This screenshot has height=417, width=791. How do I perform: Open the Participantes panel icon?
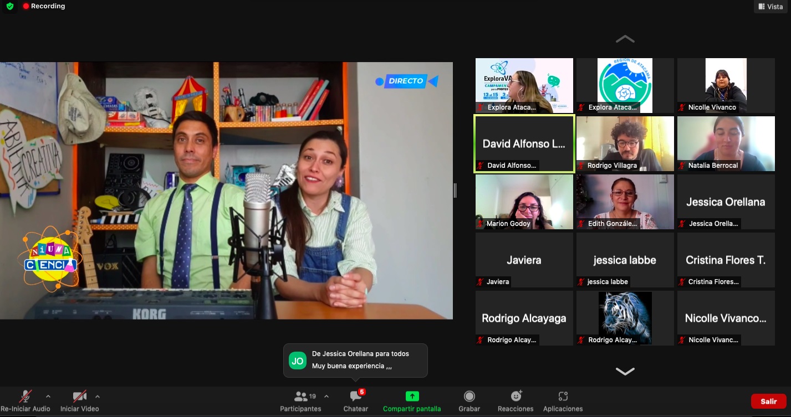pyautogui.click(x=301, y=397)
